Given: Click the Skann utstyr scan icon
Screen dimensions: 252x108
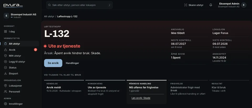Looking at the screenshot, I should click(x=186, y=5).
